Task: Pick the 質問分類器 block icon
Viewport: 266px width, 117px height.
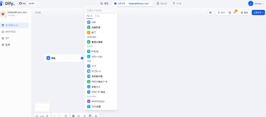Action: (89, 42)
